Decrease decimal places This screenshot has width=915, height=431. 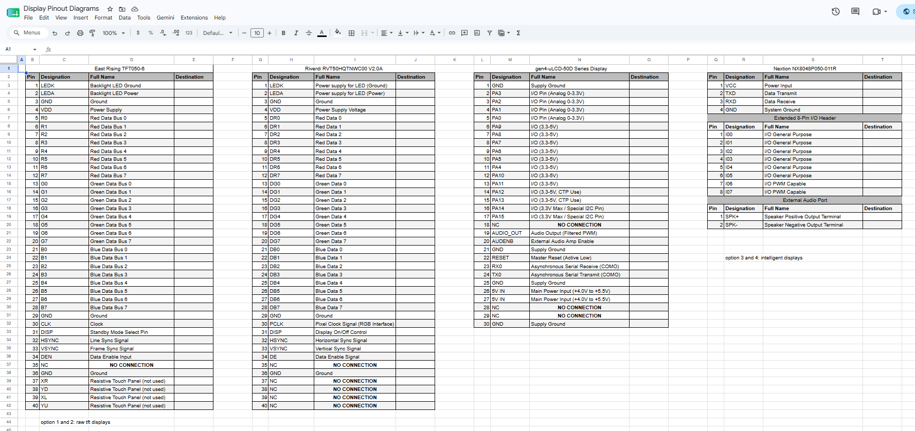163,33
